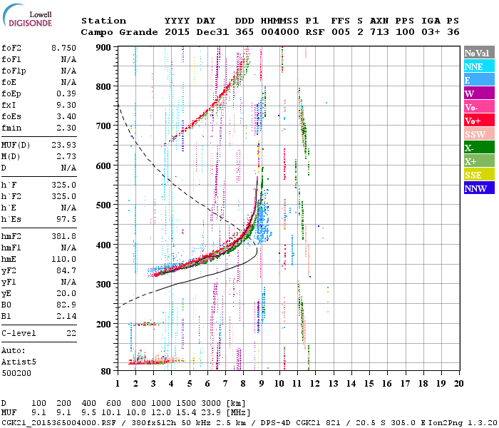Select the Vo+ red legend swatch
Viewport: 499px width, 428px height.
(479, 121)
